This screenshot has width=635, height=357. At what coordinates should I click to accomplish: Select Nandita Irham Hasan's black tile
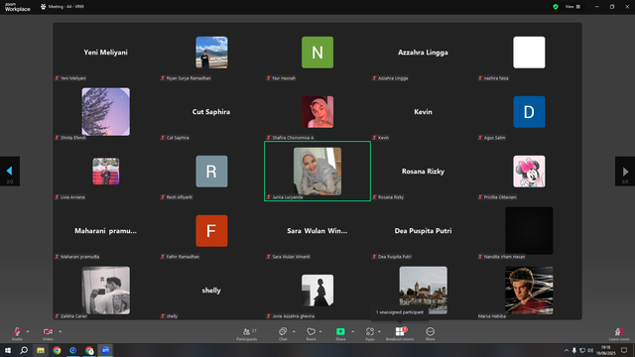pos(529,231)
